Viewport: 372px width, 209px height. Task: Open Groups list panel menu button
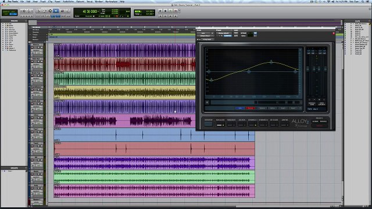[26, 168]
